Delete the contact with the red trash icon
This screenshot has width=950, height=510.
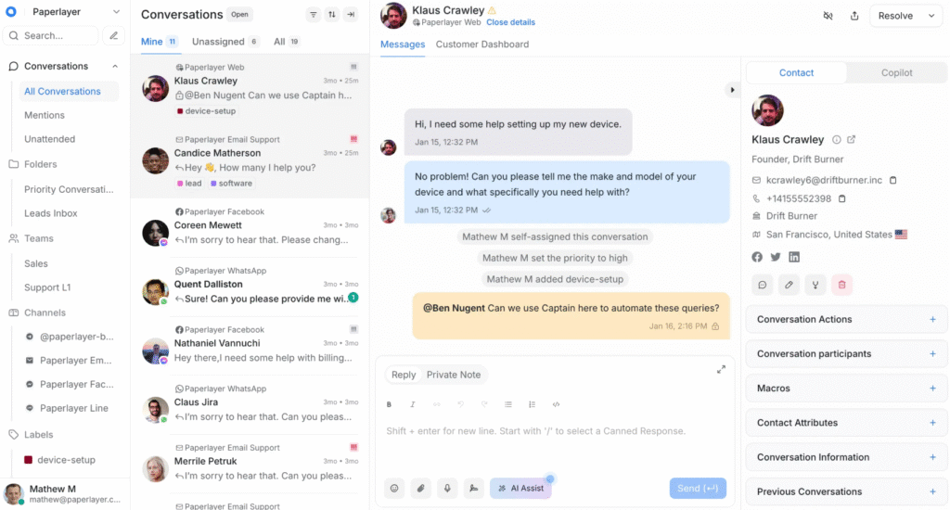point(841,285)
